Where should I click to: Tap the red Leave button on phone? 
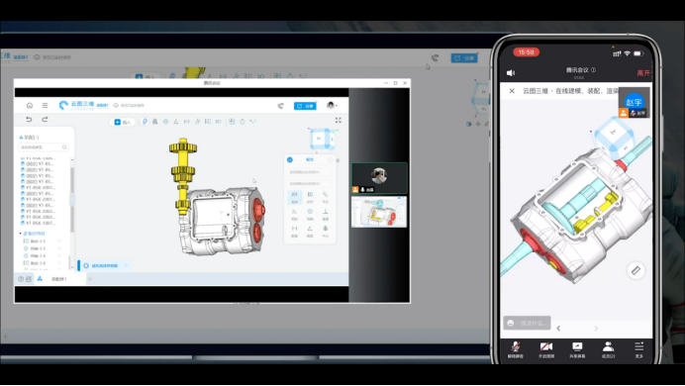(643, 73)
